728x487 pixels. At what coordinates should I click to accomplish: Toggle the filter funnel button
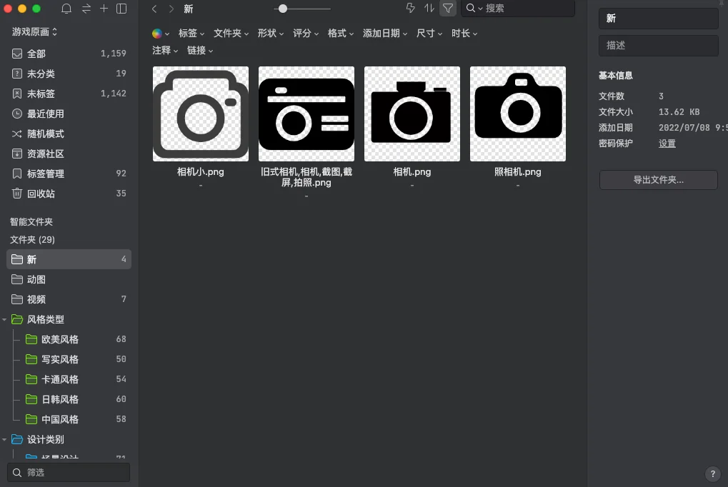click(447, 9)
